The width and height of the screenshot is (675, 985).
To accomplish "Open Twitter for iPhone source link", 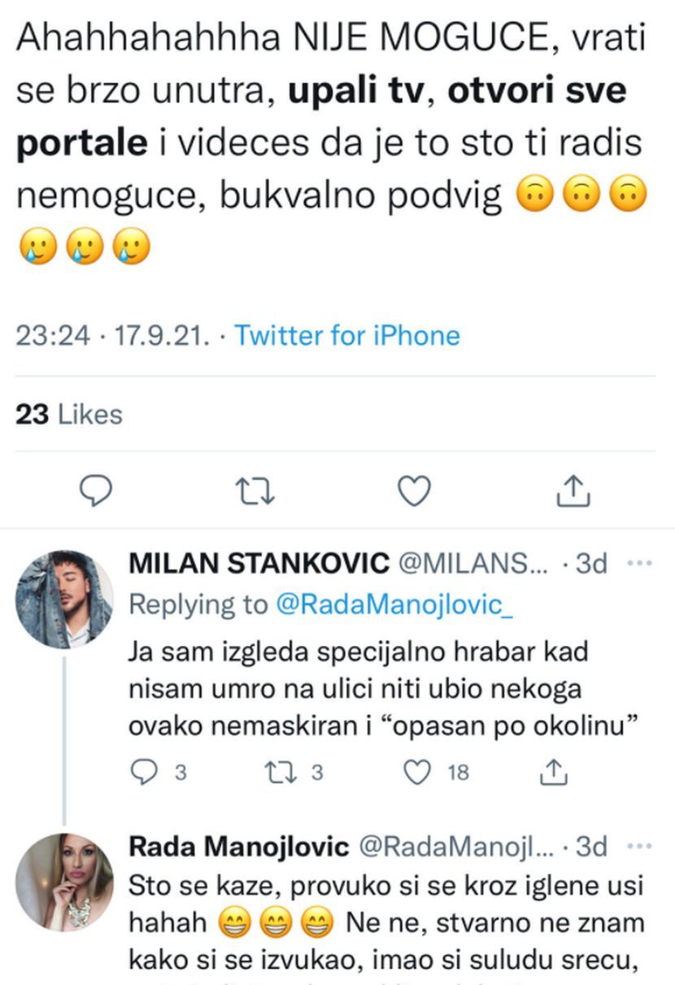I will pos(347,335).
